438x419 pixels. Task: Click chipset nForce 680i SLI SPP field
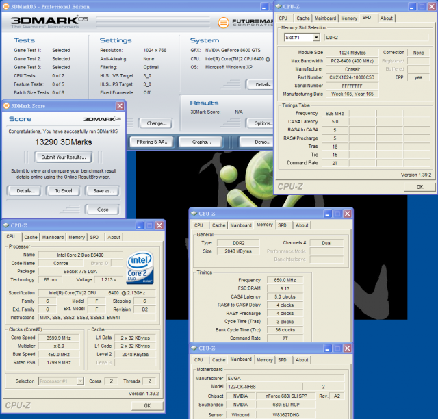[x=286, y=396]
